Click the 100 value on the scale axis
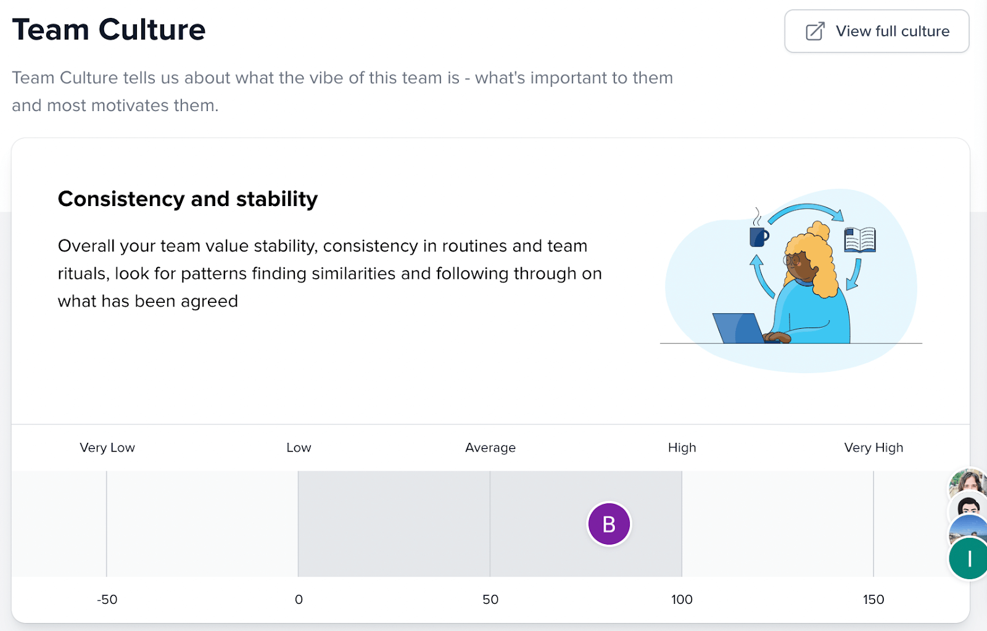 coord(682,600)
